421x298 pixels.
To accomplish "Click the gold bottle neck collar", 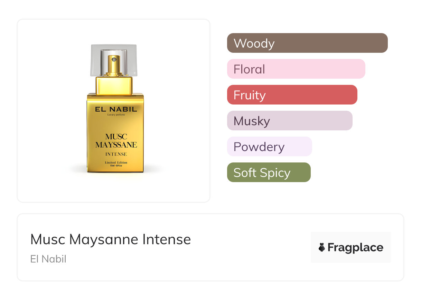I will 114,86.
